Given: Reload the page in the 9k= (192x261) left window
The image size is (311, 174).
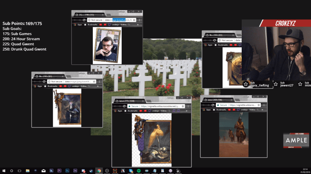Looking at the screenshot, I should [x=44, y=81].
